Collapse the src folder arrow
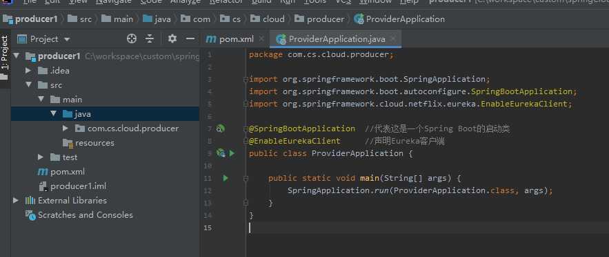 click(x=29, y=85)
